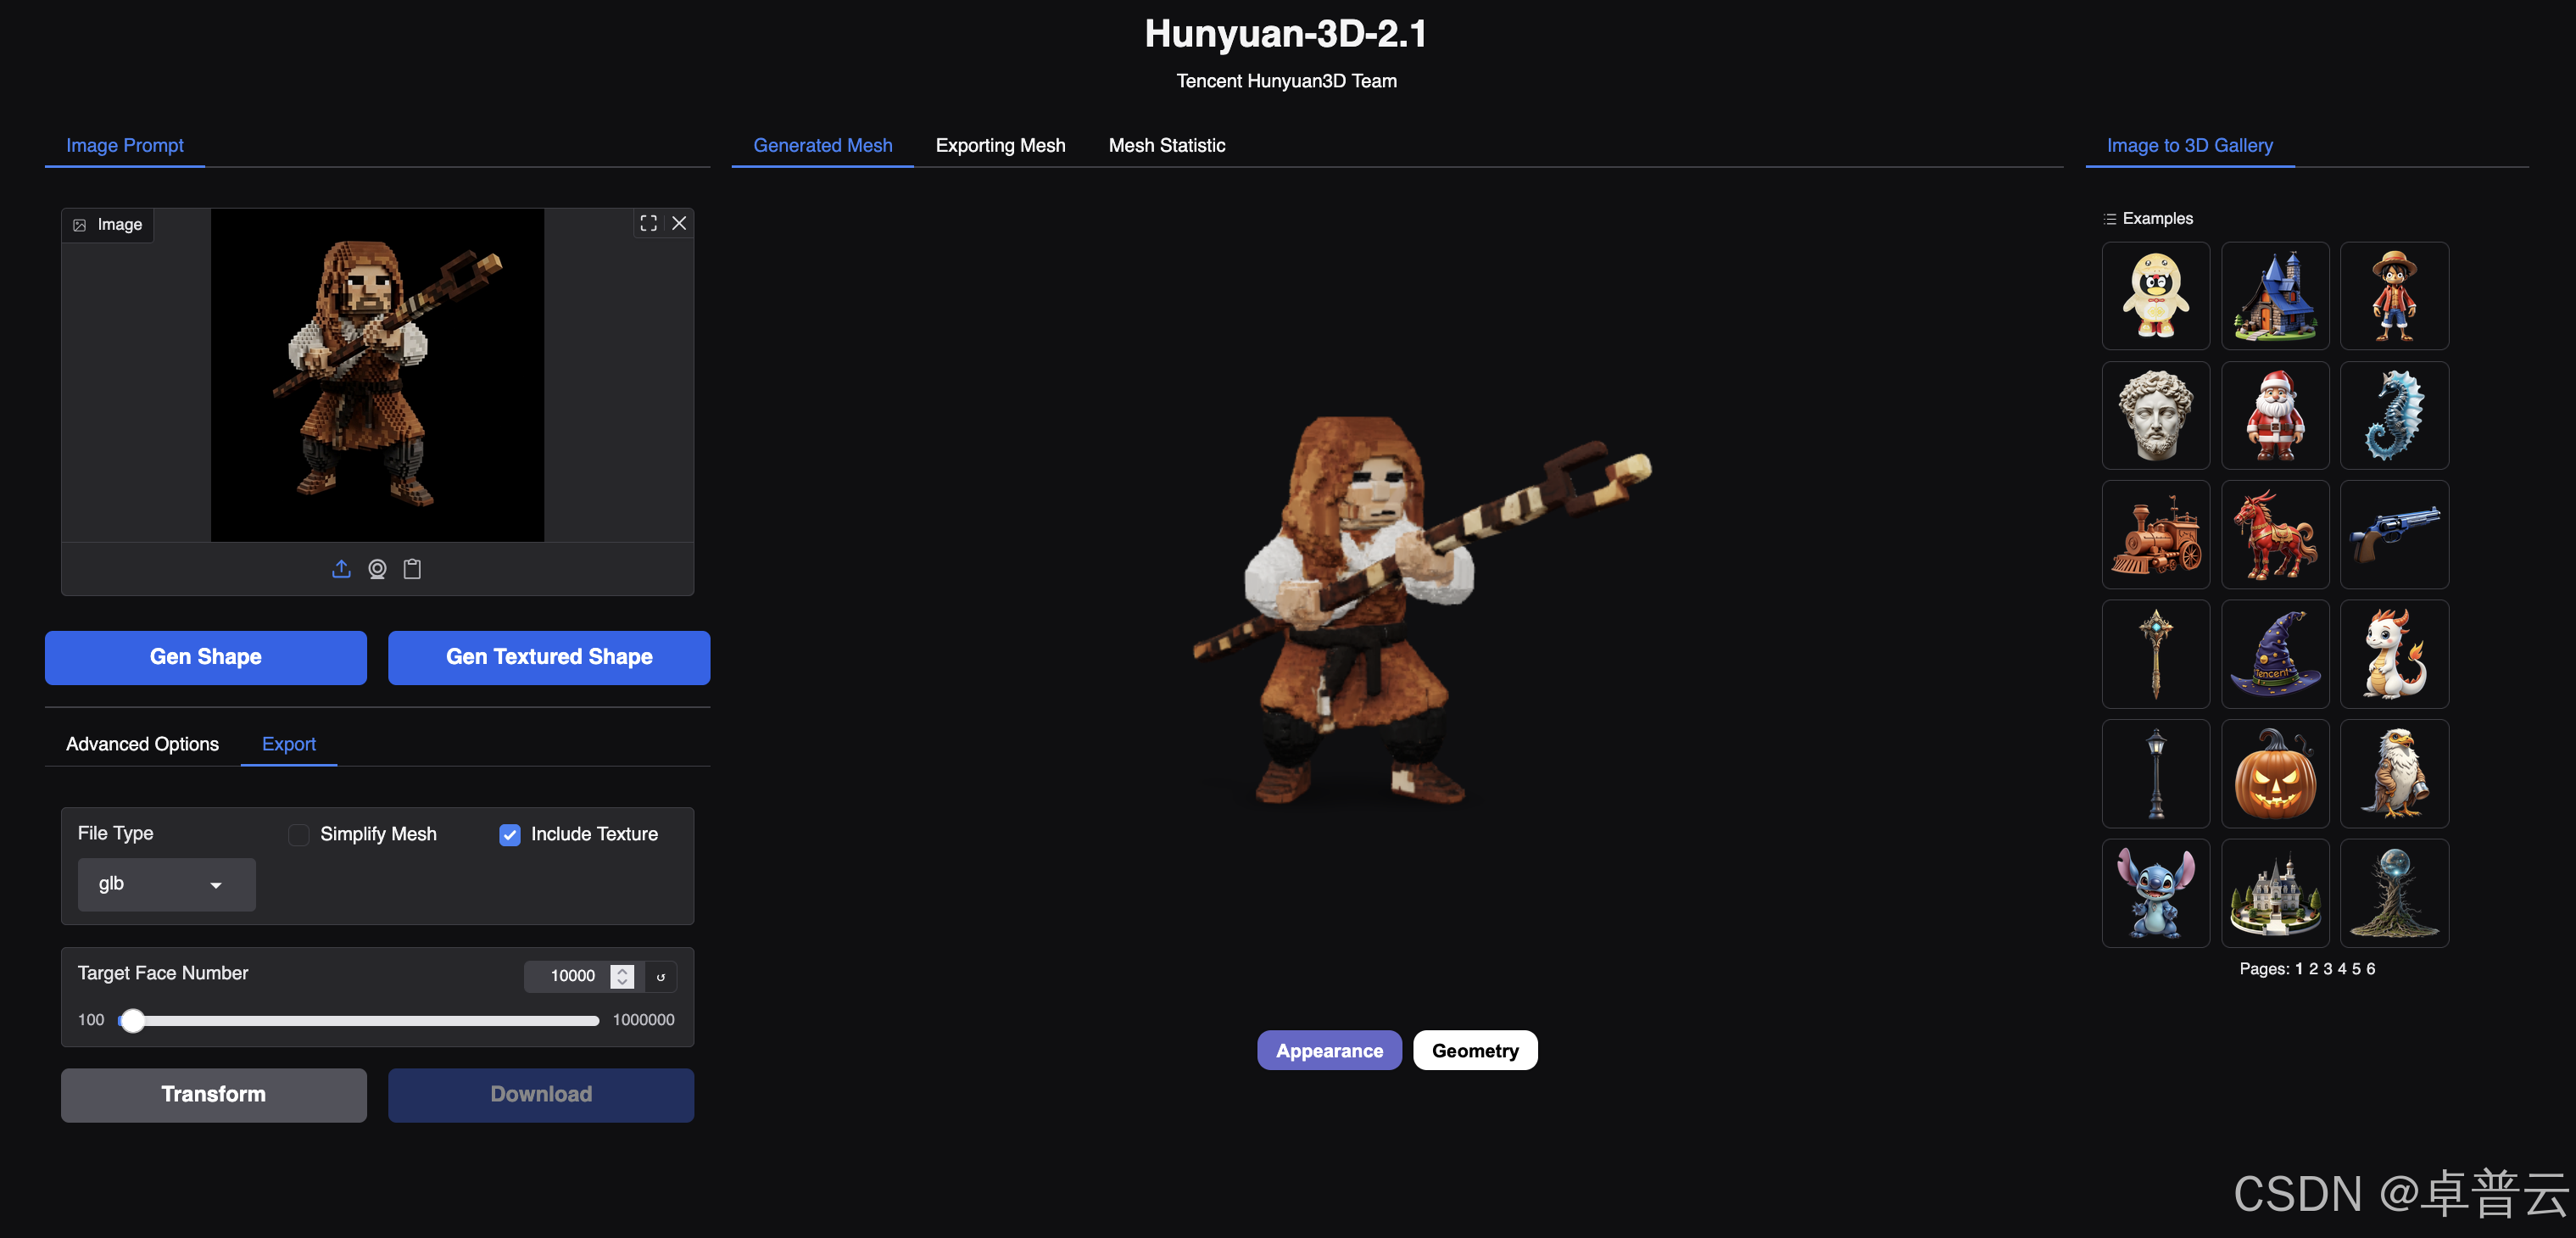Click the webcam capture icon

click(x=377, y=569)
